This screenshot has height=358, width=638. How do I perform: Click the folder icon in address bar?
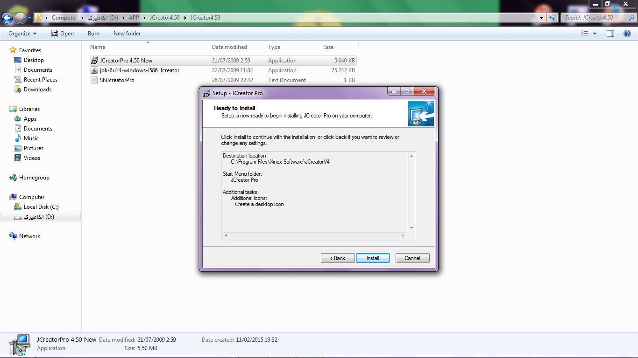coord(38,18)
